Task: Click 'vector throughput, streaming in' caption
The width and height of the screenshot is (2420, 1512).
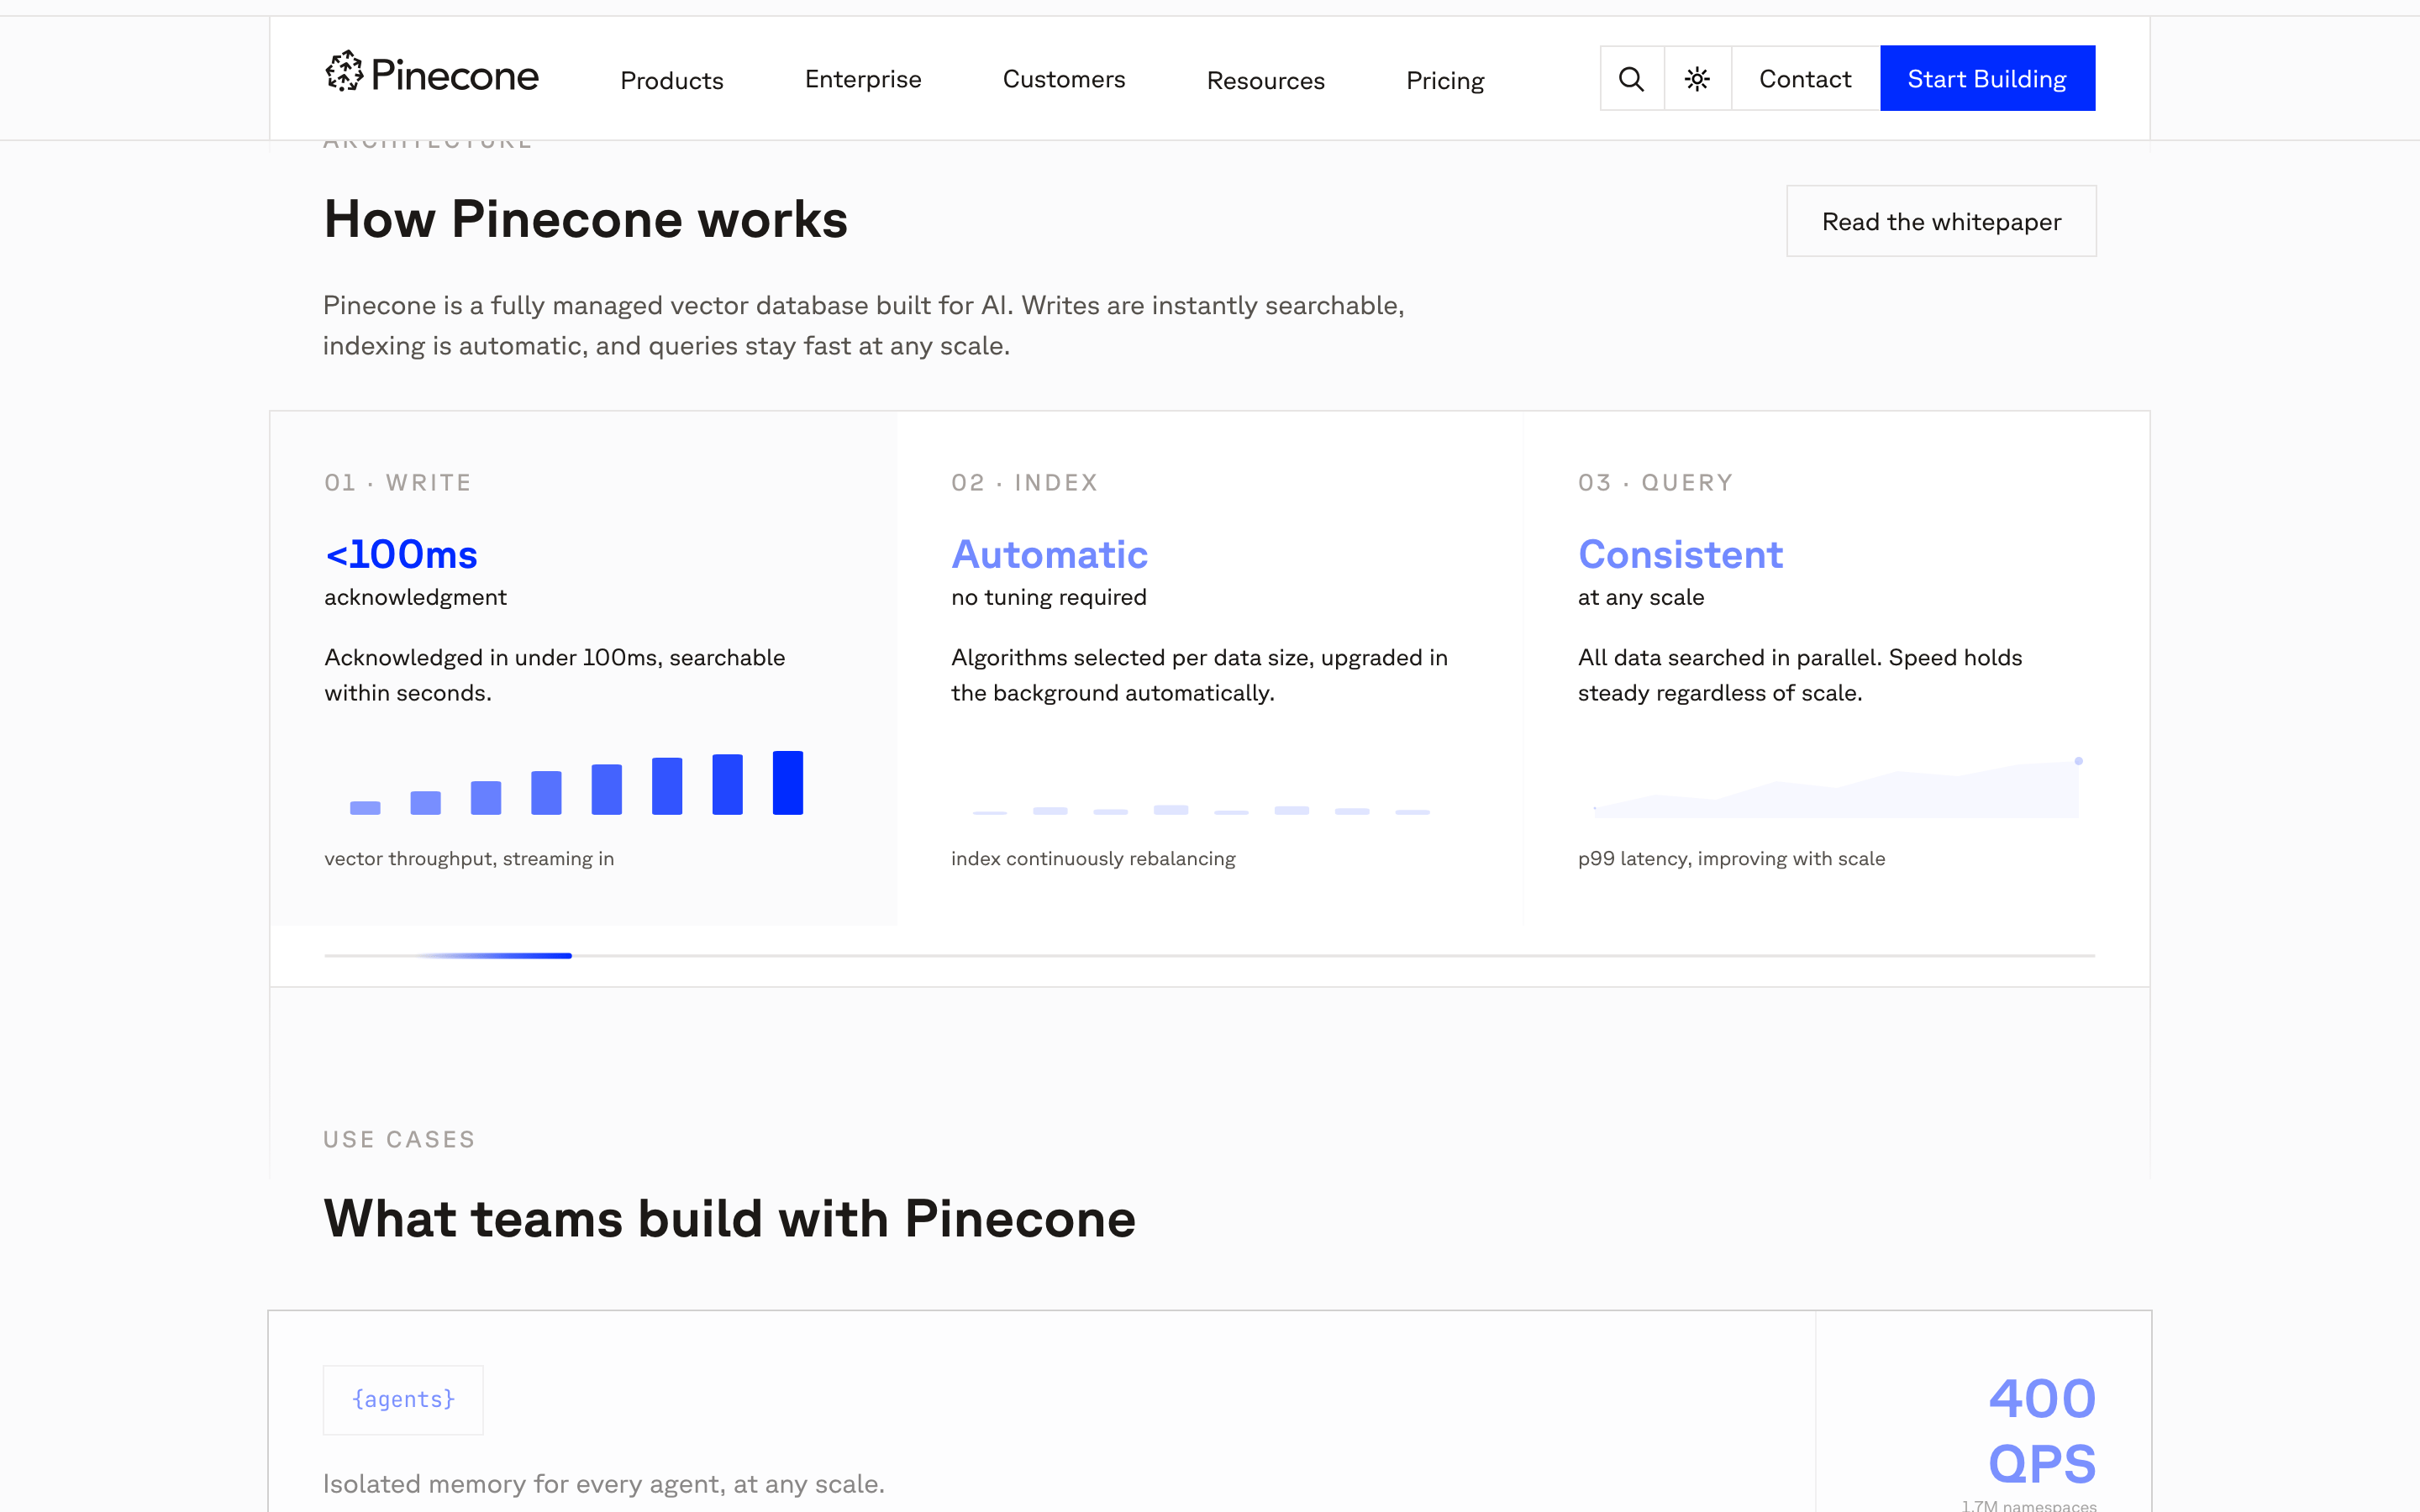Action: click(469, 858)
